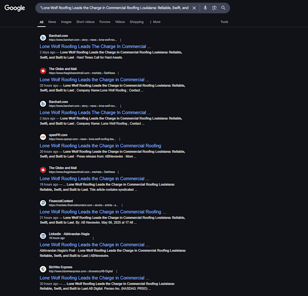This screenshot has height=296, width=308.
Task: Open options menu for second Barchart result
Action: (x=120, y=106)
